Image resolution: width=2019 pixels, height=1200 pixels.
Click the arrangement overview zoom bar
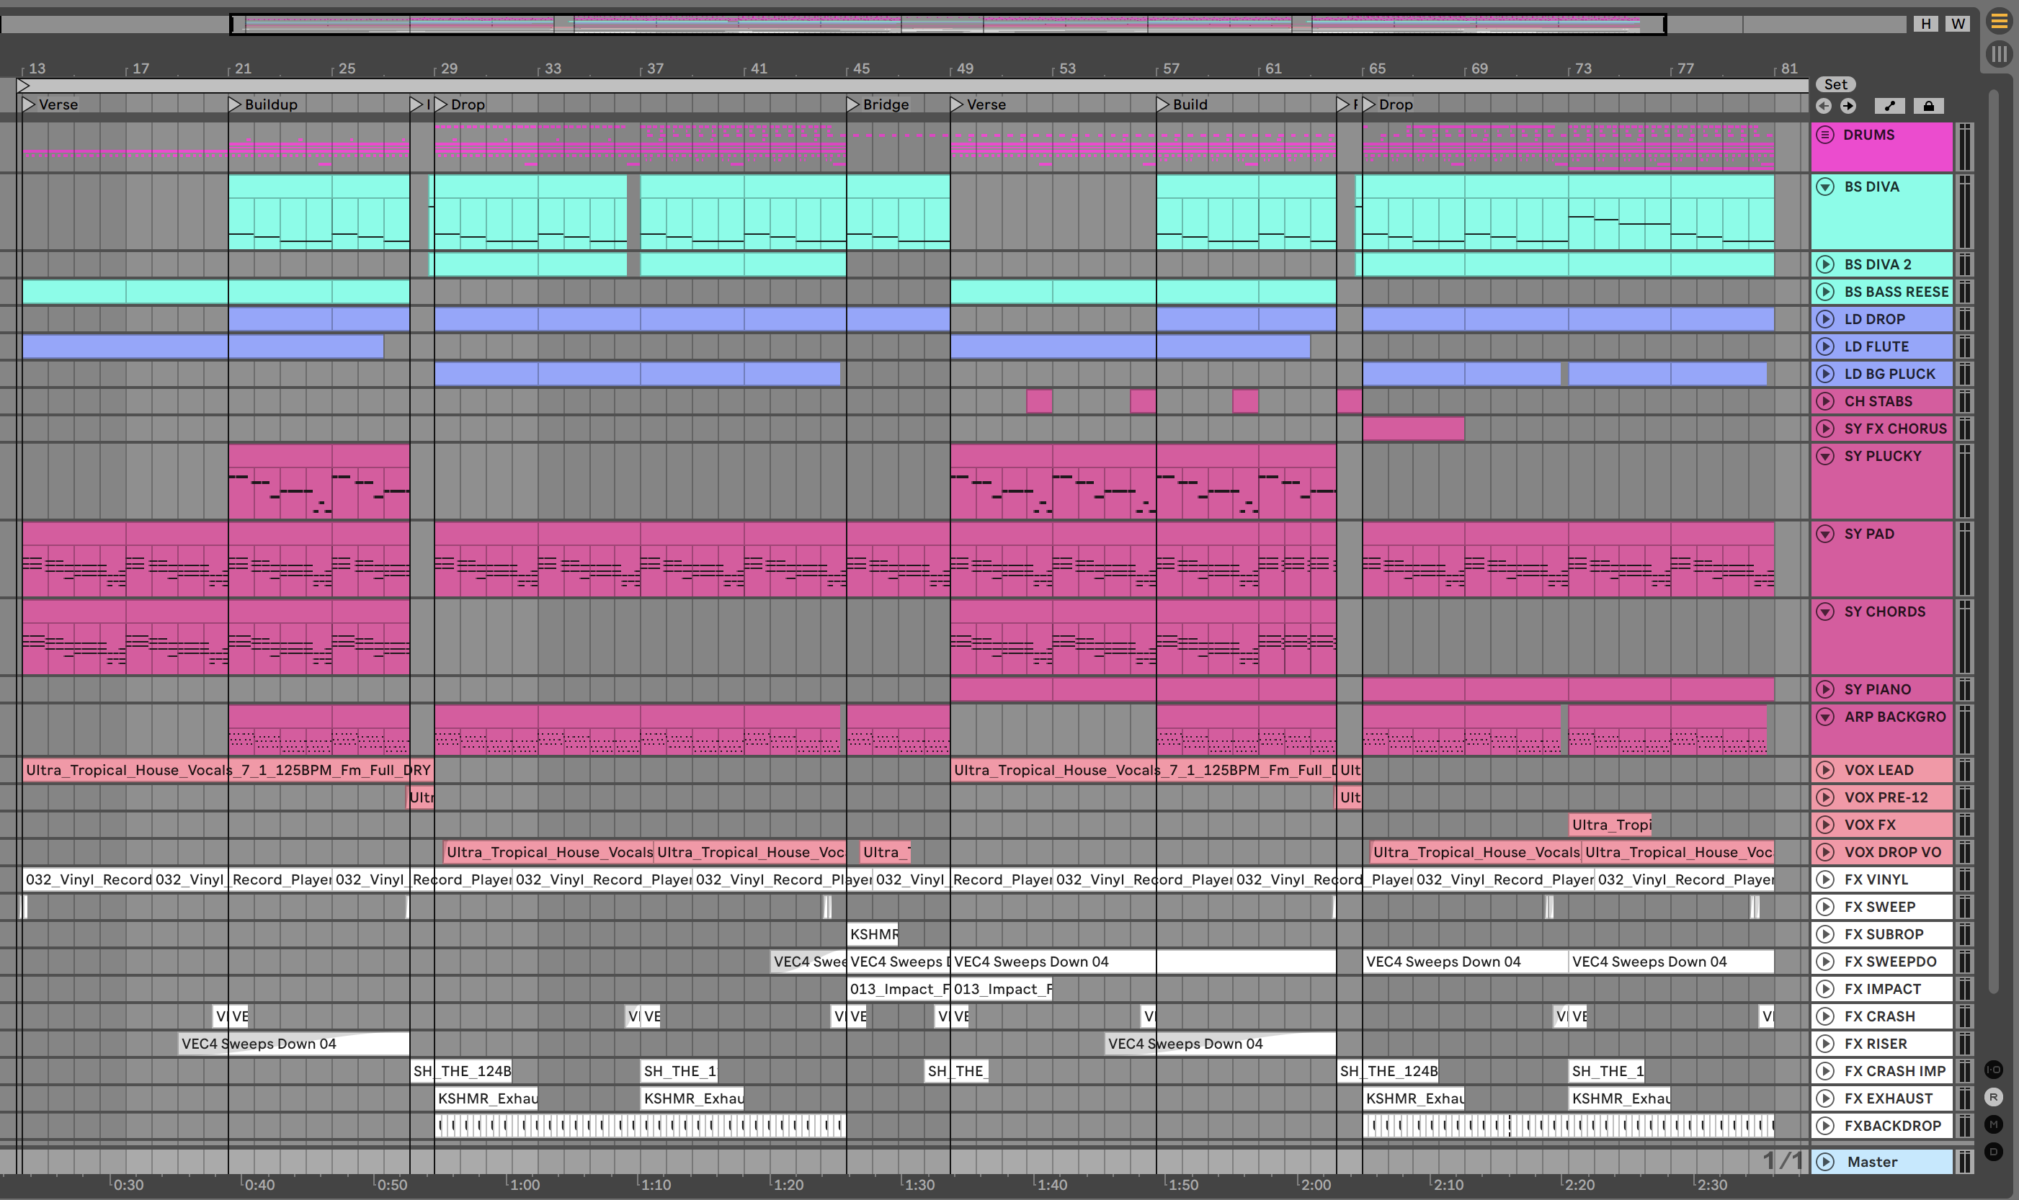pos(946,24)
